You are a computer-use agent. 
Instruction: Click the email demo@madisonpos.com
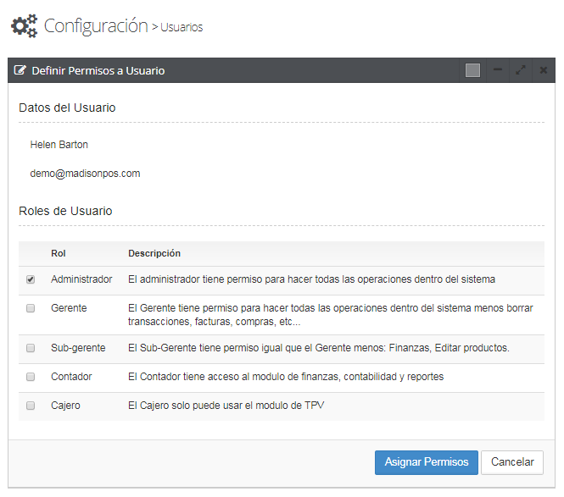point(86,174)
